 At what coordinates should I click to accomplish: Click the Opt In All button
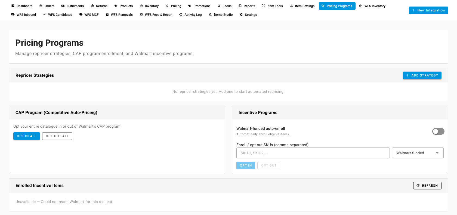coord(27,136)
